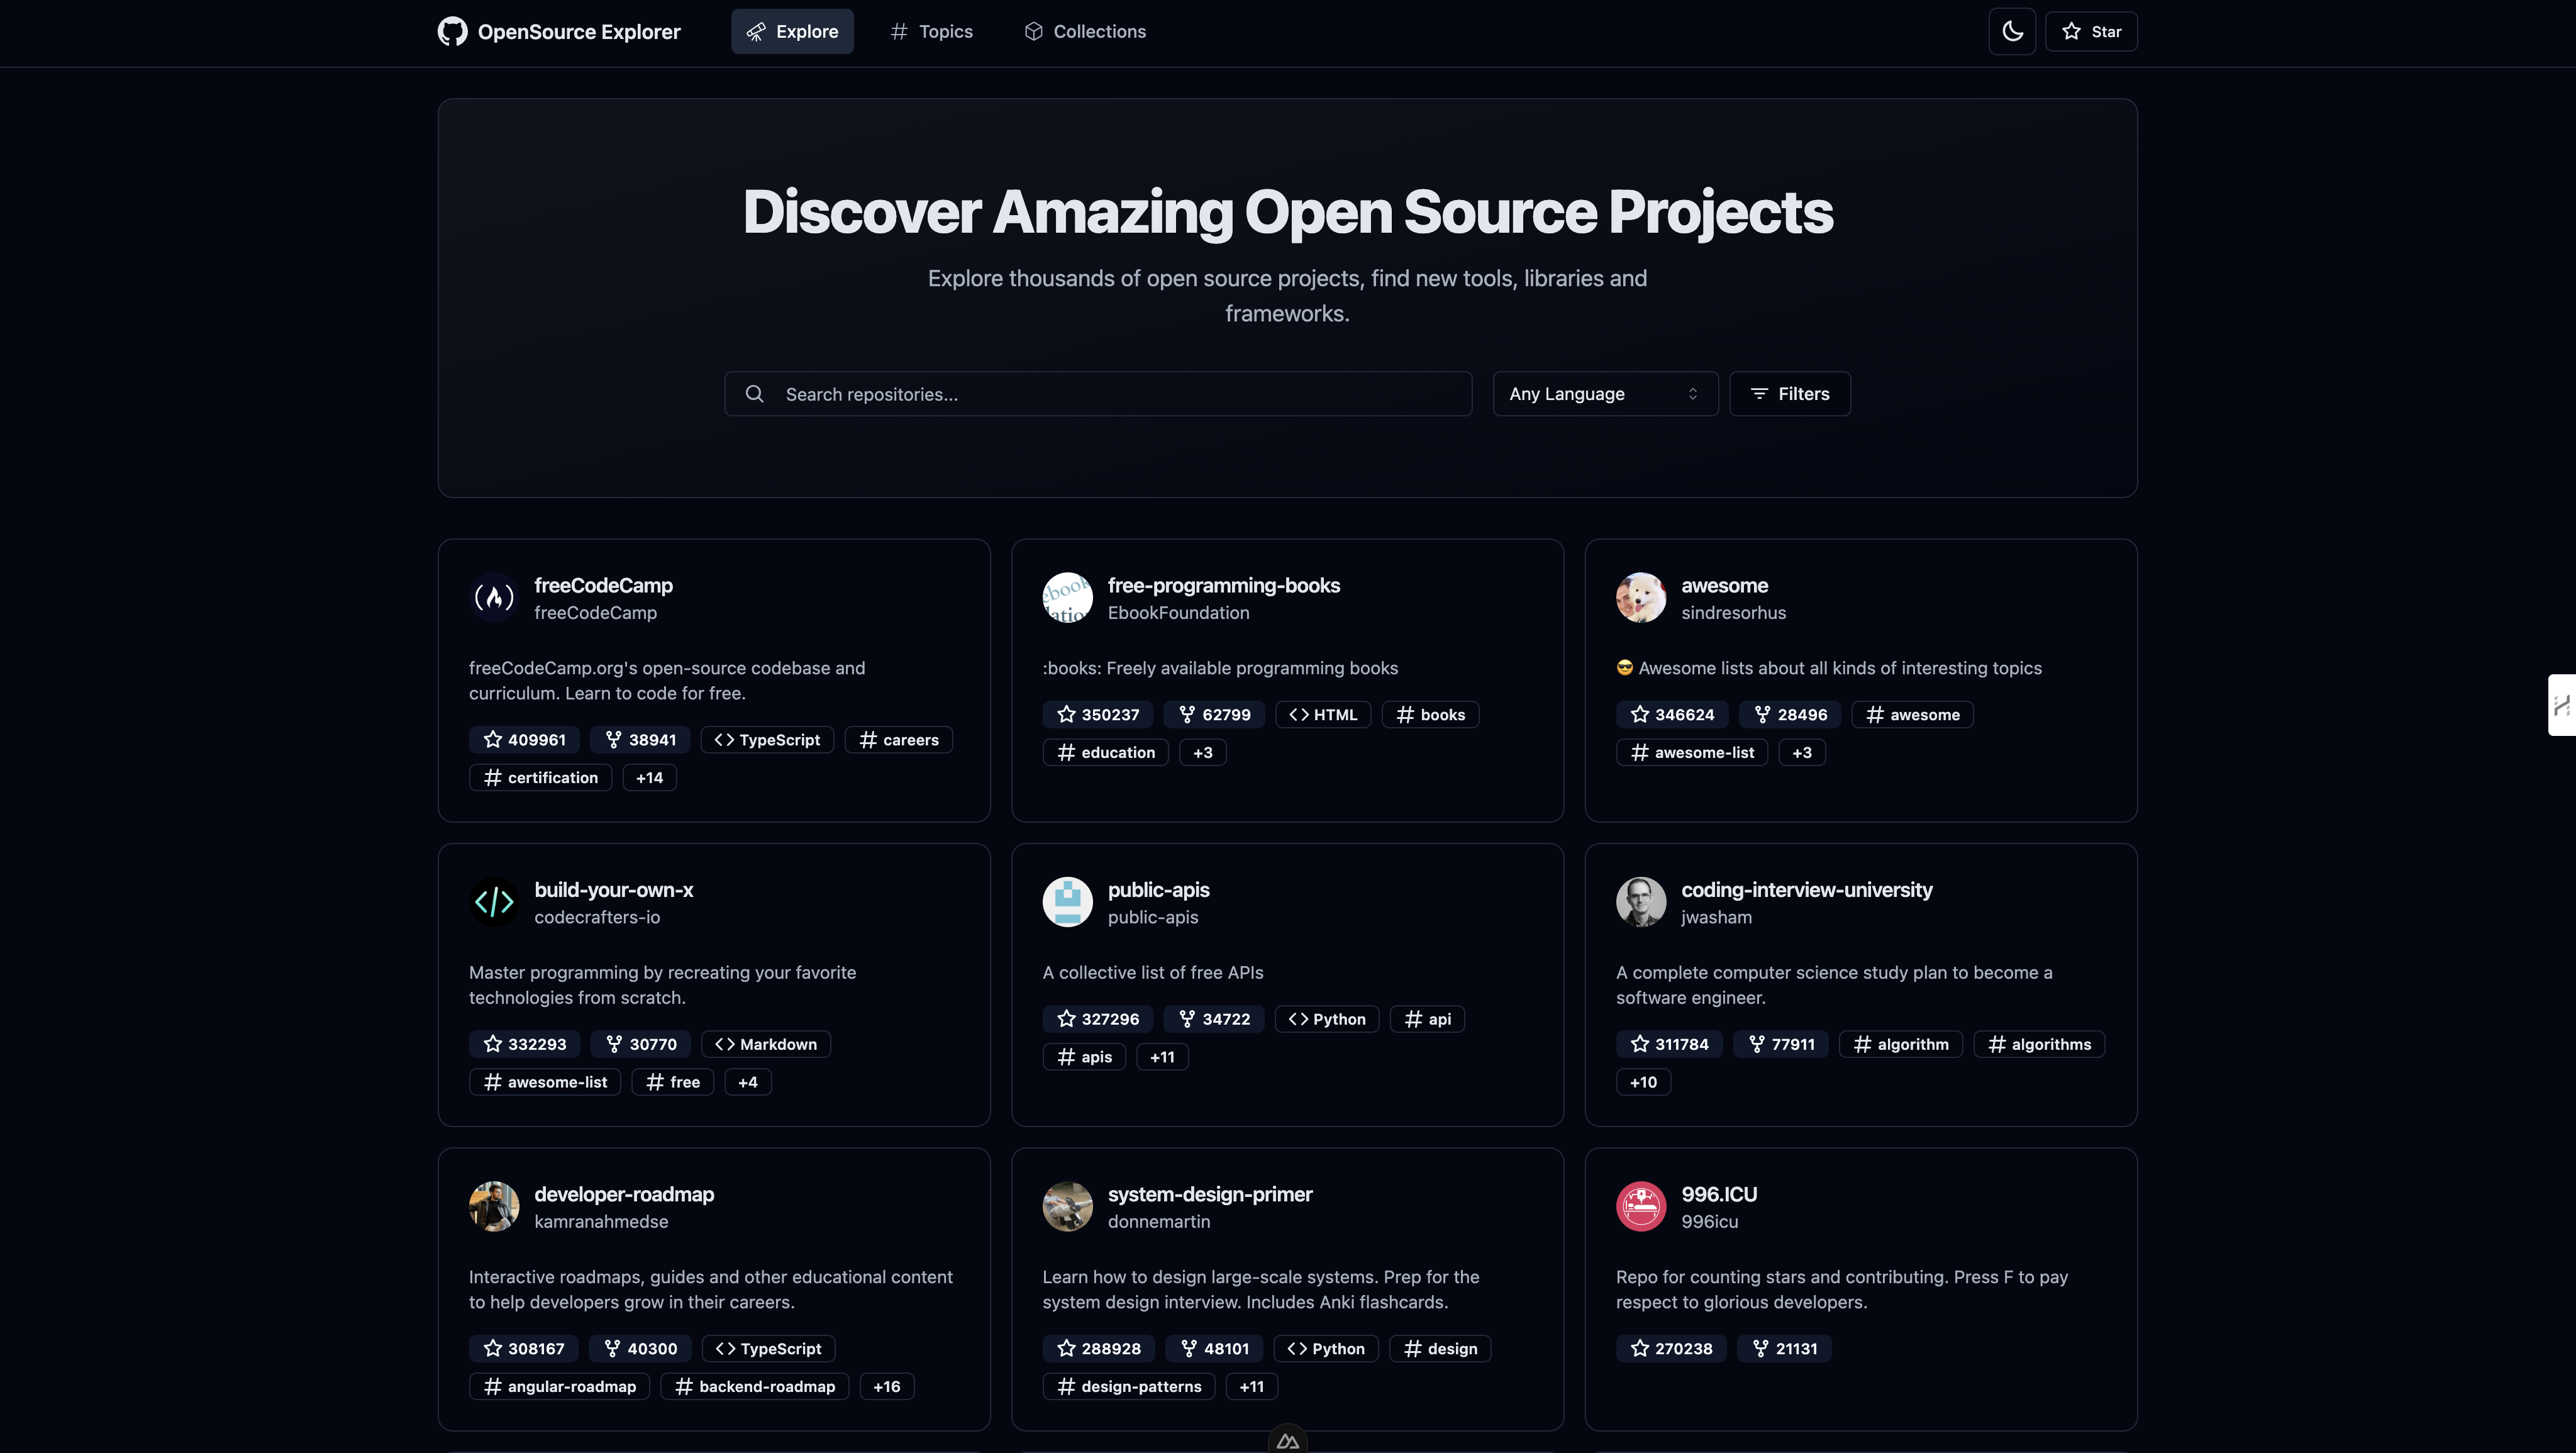This screenshot has height=1453, width=2576.
Task: Click the 346624 stars badge
Action: [1672, 715]
